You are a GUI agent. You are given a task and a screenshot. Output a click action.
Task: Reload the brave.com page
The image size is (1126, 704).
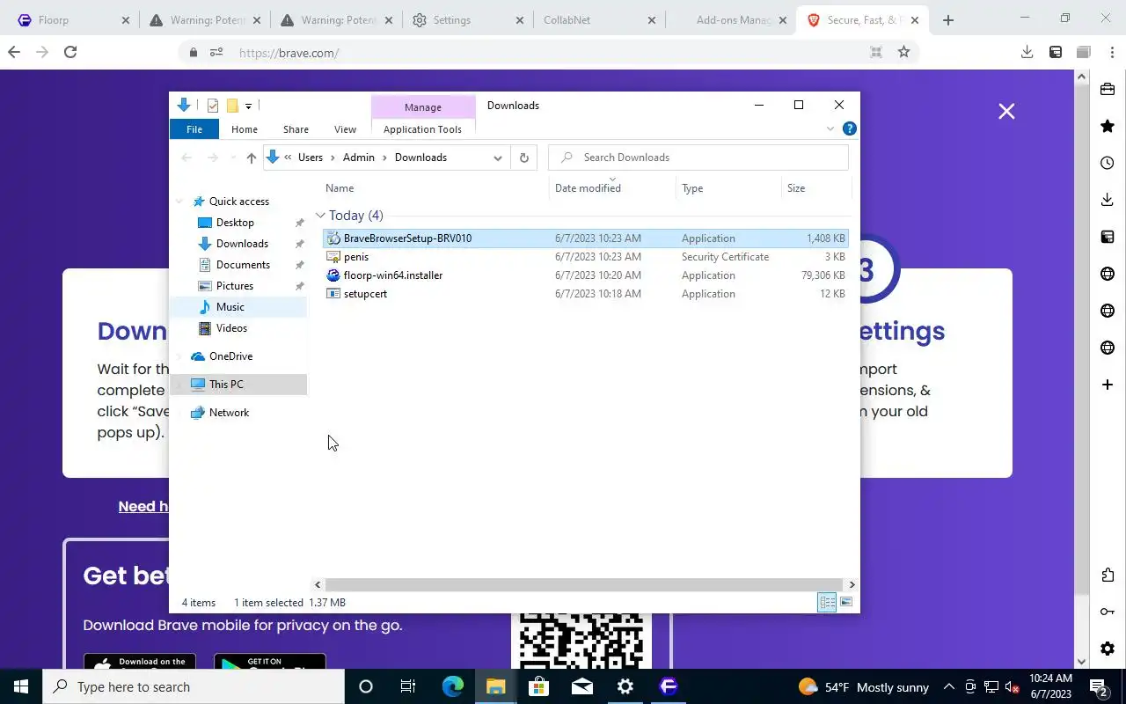coord(70,53)
